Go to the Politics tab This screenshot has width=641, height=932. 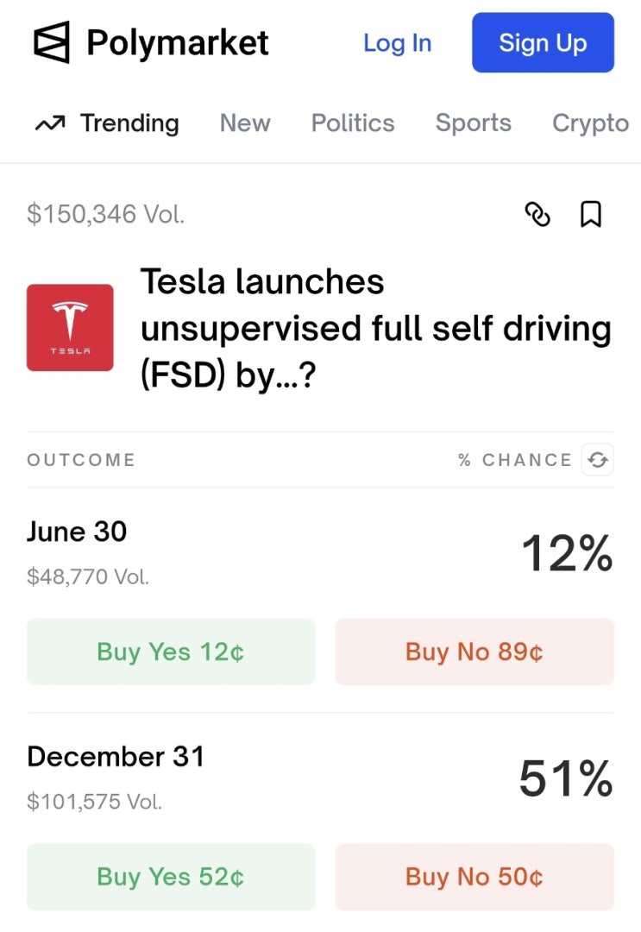click(x=352, y=123)
